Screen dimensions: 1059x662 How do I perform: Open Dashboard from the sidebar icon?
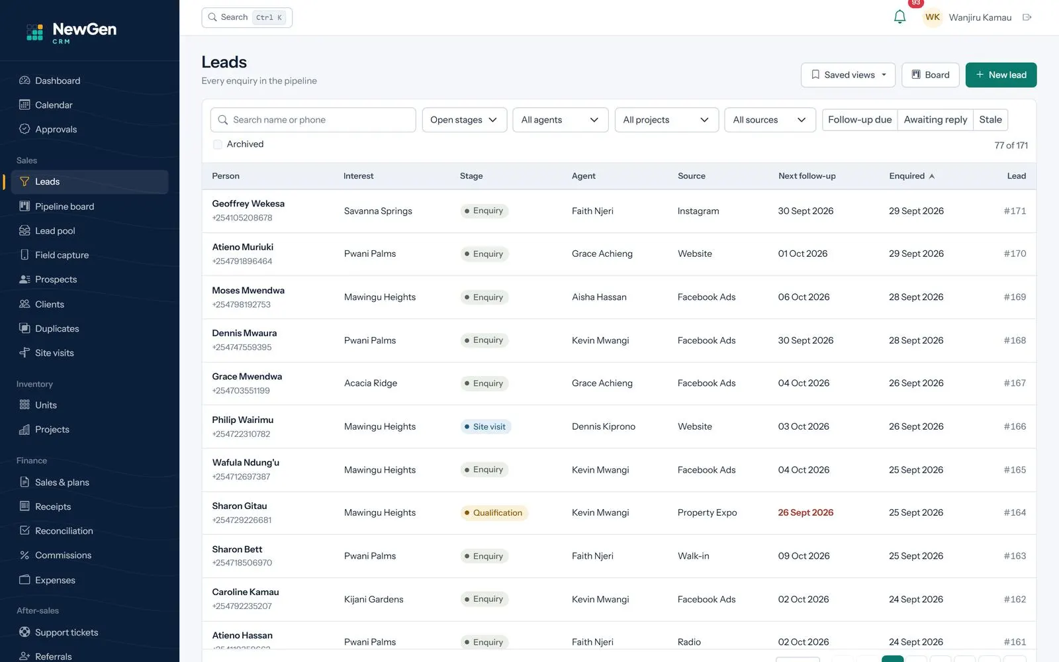pos(24,81)
